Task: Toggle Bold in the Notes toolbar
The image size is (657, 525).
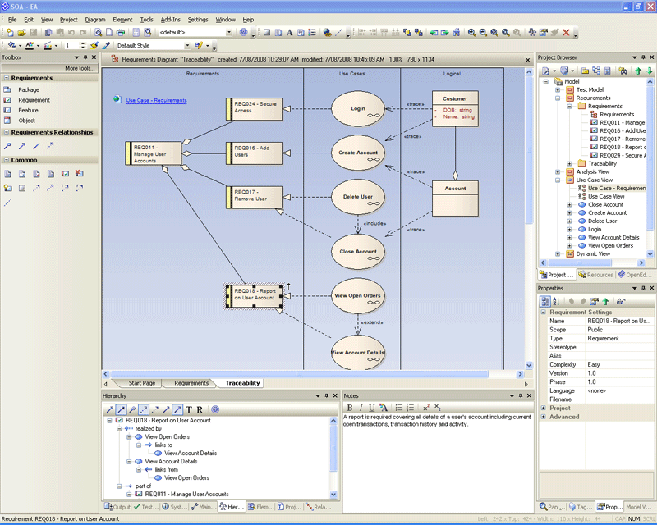Action: click(349, 408)
